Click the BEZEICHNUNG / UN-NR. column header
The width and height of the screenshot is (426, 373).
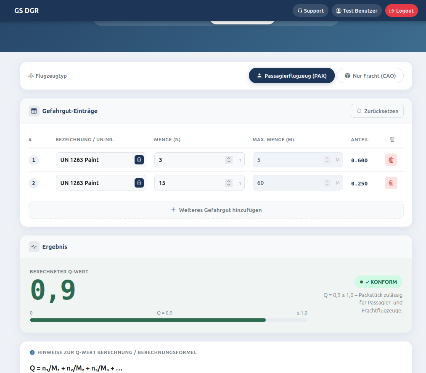[85, 140]
